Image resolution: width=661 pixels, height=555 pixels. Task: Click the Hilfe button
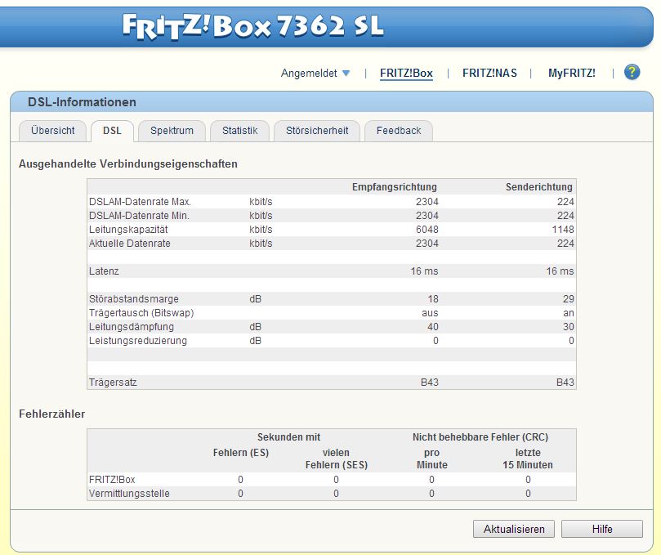tap(602, 529)
